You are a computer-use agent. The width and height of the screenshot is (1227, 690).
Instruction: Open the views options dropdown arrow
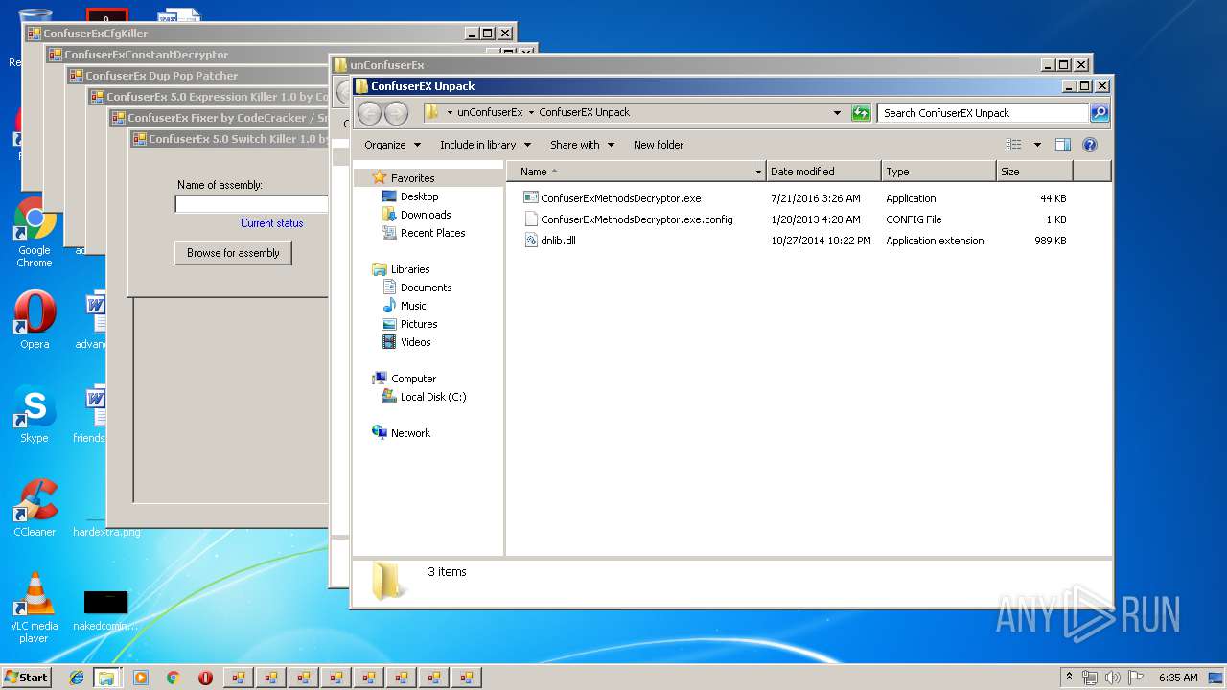[x=1037, y=145]
